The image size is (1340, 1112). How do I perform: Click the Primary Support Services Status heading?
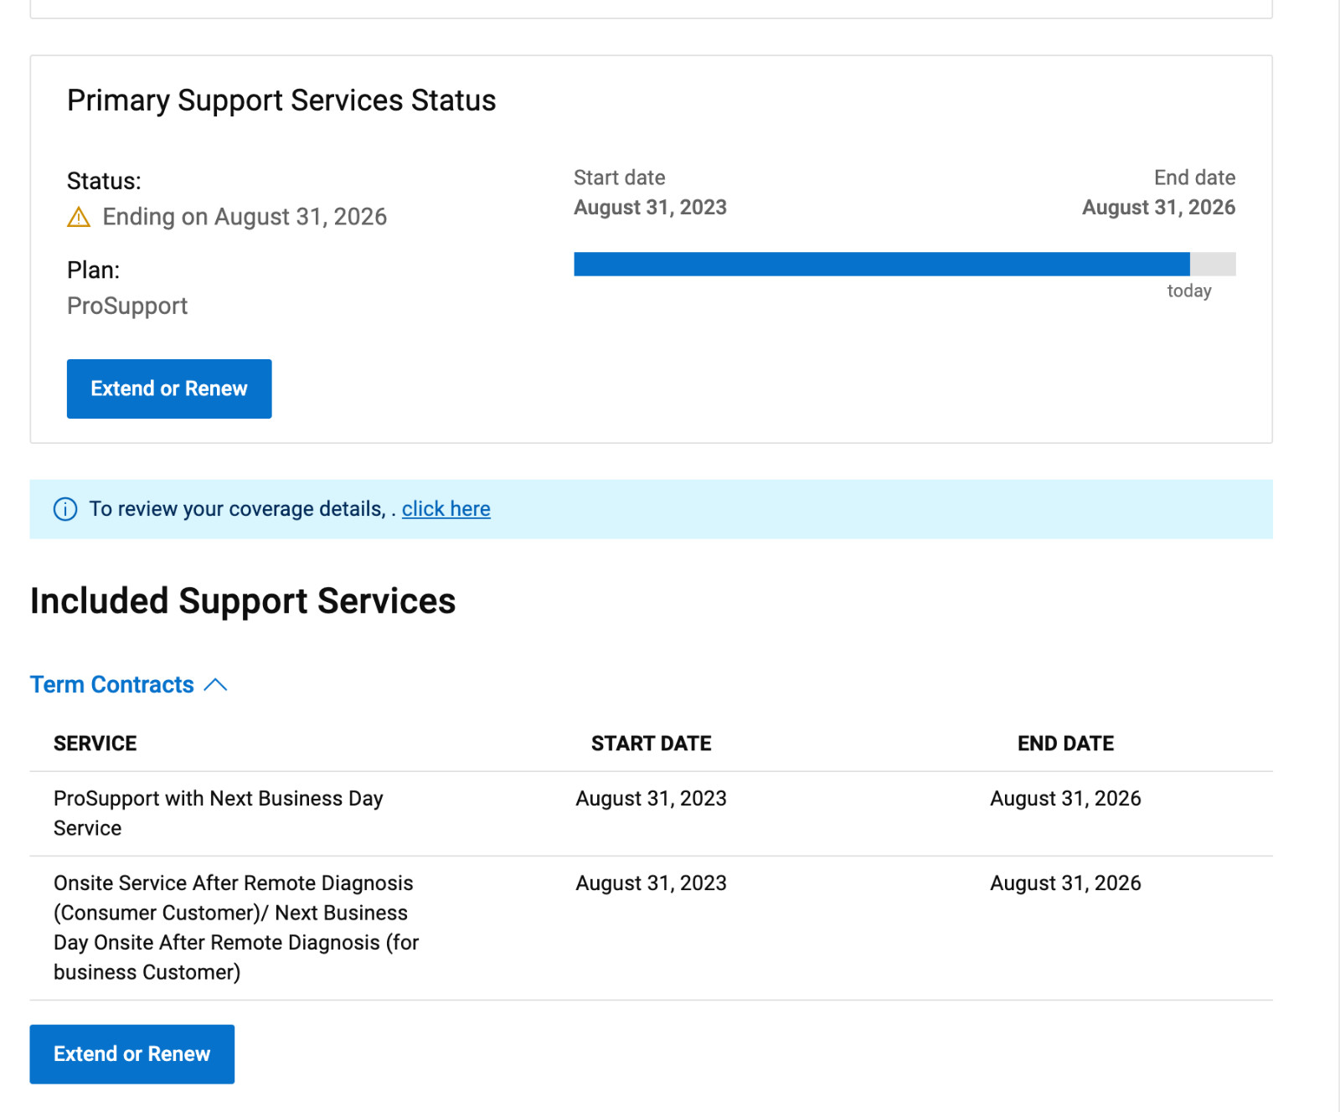click(281, 100)
